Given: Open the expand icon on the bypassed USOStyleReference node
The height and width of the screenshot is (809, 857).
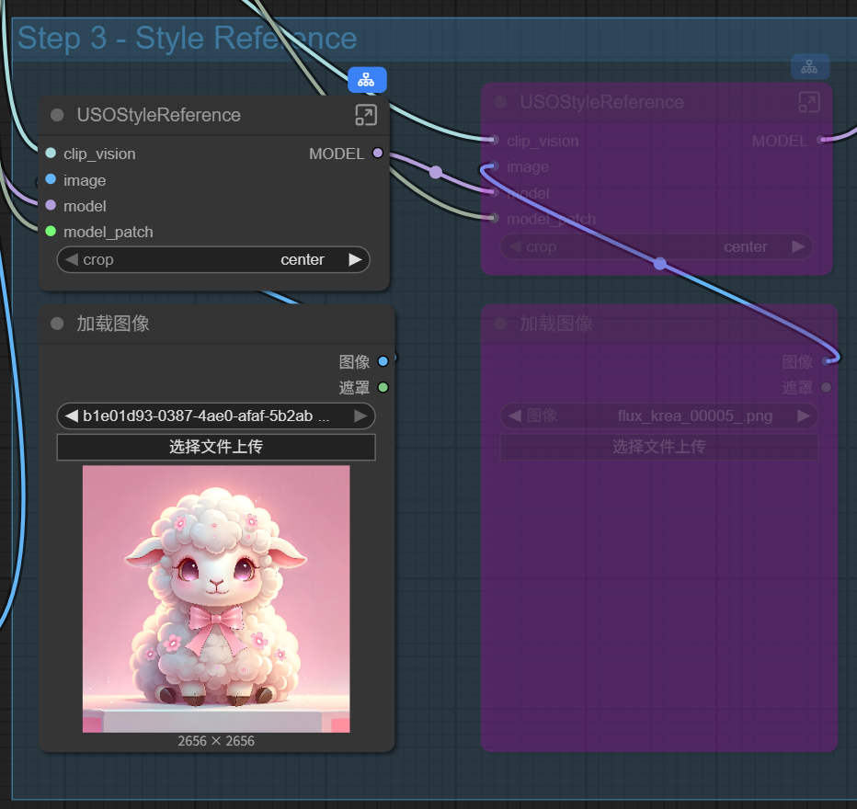Looking at the screenshot, I should point(809,102).
